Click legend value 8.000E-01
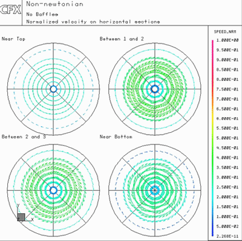The height and width of the screenshot is (241, 242). 227,79
